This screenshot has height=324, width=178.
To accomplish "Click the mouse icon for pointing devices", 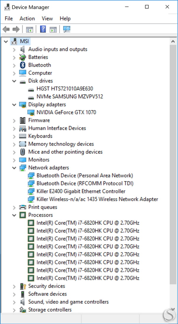I will coord(23,152).
